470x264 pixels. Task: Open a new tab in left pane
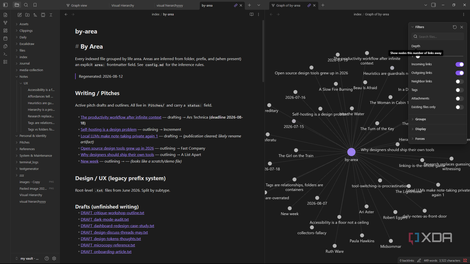pos(250,5)
